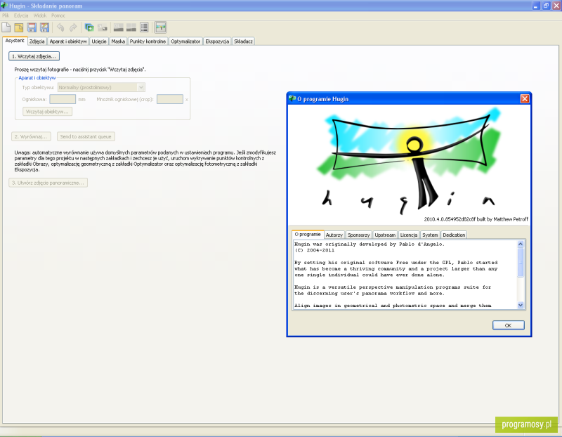Switch to the Punkty kontrolne tab
Image resolution: width=562 pixels, height=437 pixels.
tap(148, 41)
